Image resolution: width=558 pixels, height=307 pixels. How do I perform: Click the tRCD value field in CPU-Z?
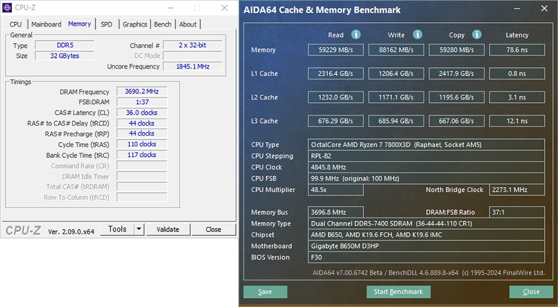click(141, 123)
